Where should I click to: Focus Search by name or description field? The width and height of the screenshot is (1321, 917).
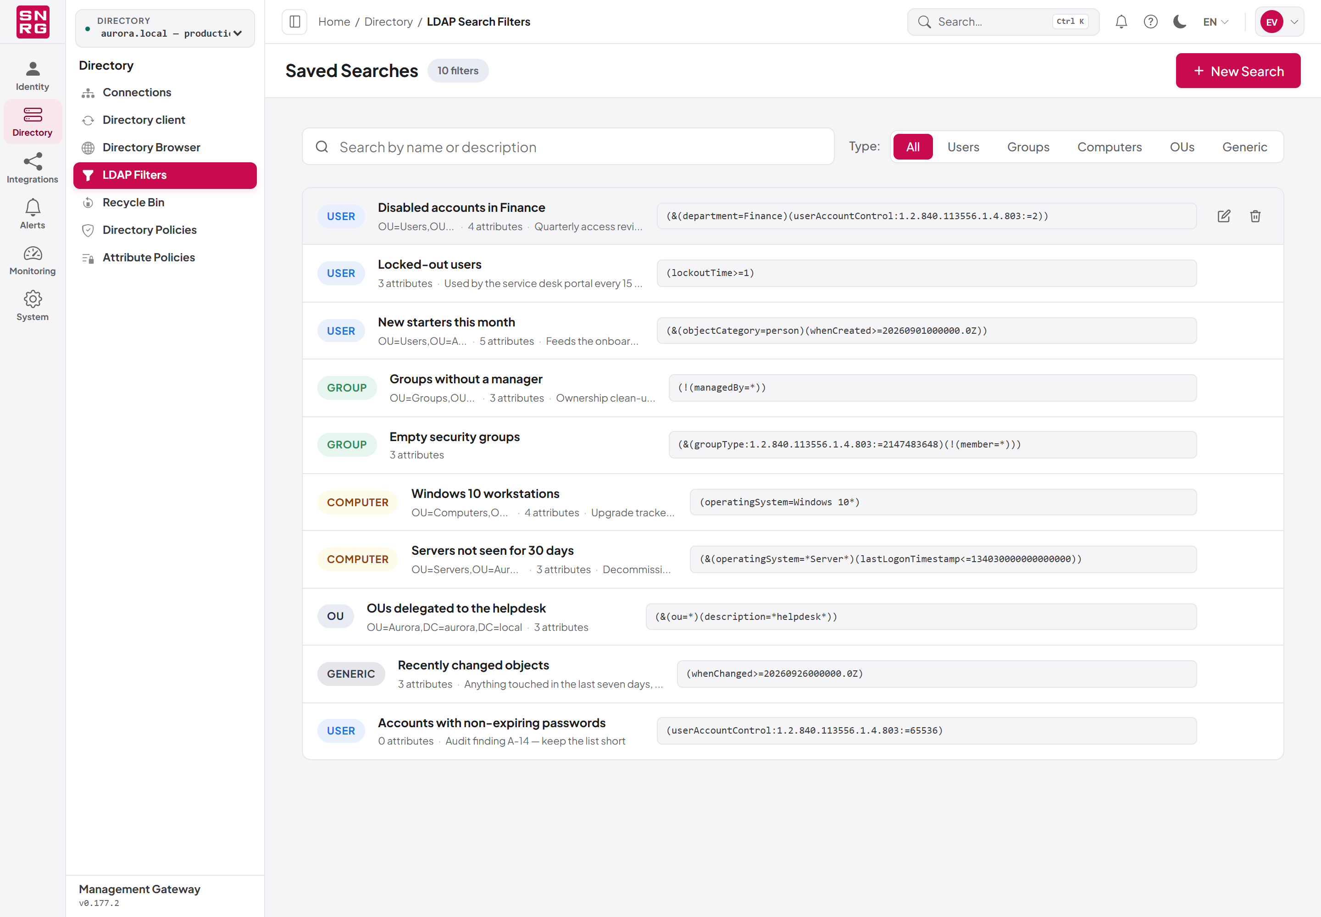coord(568,147)
